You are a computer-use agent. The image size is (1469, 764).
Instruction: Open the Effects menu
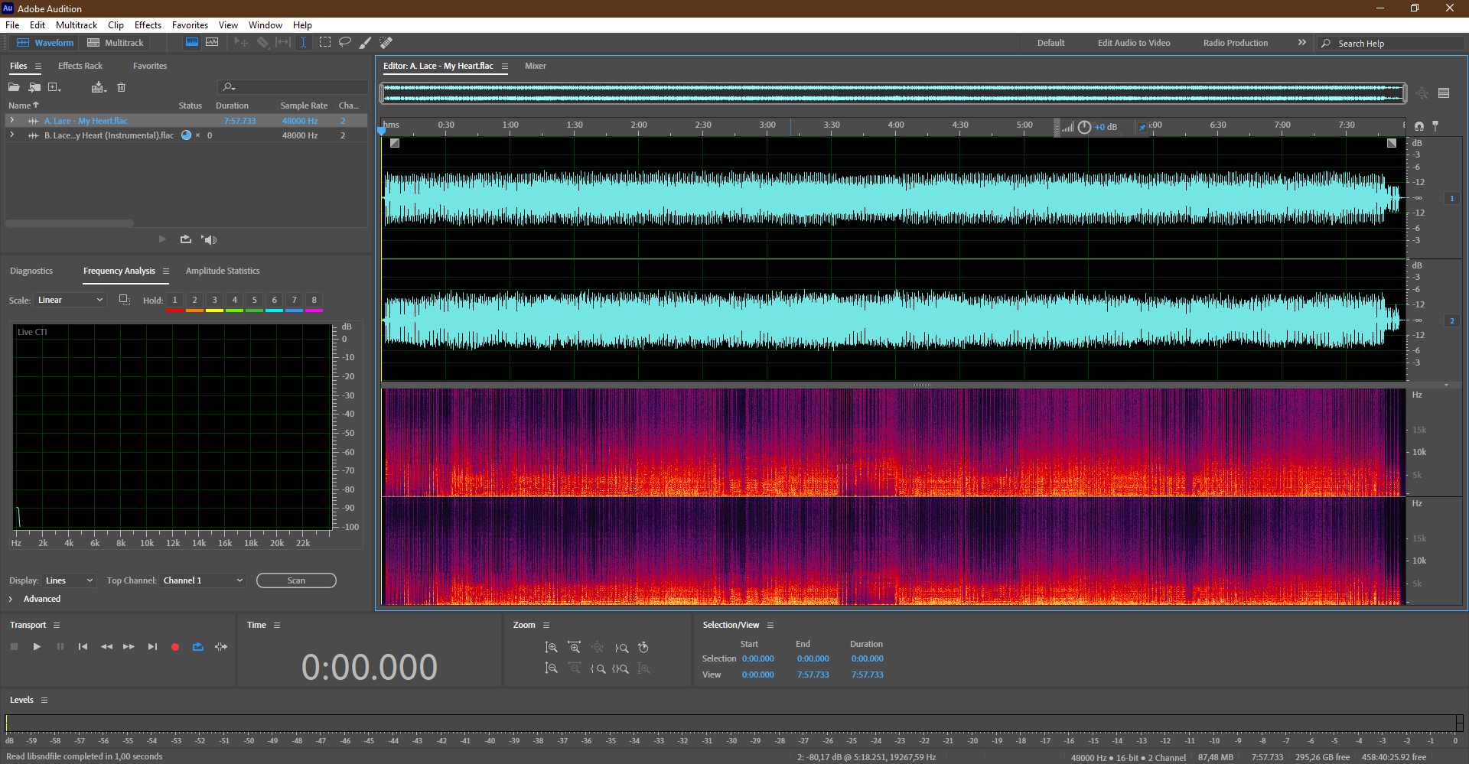(148, 25)
